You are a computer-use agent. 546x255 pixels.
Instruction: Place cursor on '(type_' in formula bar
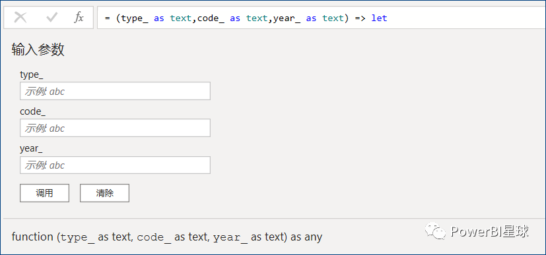(x=133, y=18)
